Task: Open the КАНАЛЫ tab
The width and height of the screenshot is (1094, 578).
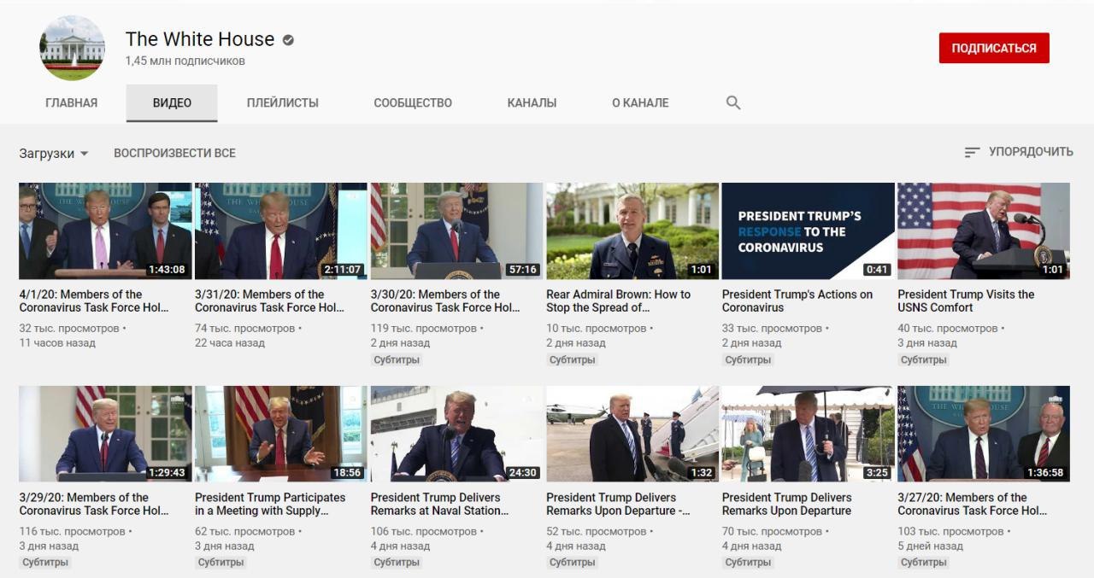Action: pyautogui.click(x=532, y=102)
